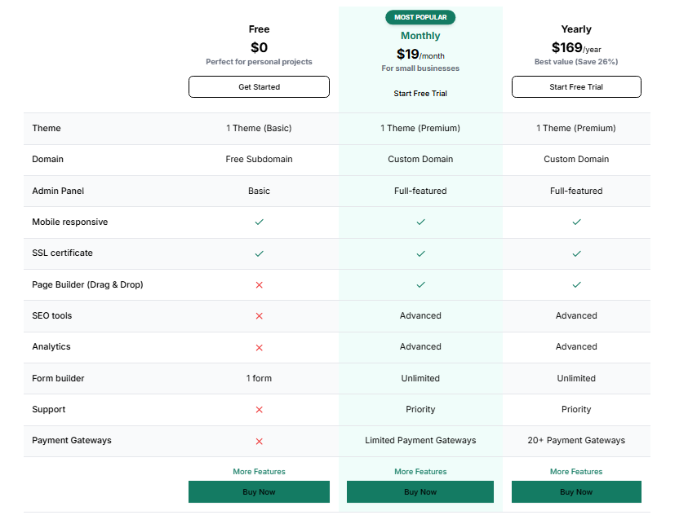This screenshot has height=515, width=697.
Task: Click Buy Now in the Monthly column
Action: click(x=420, y=491)
